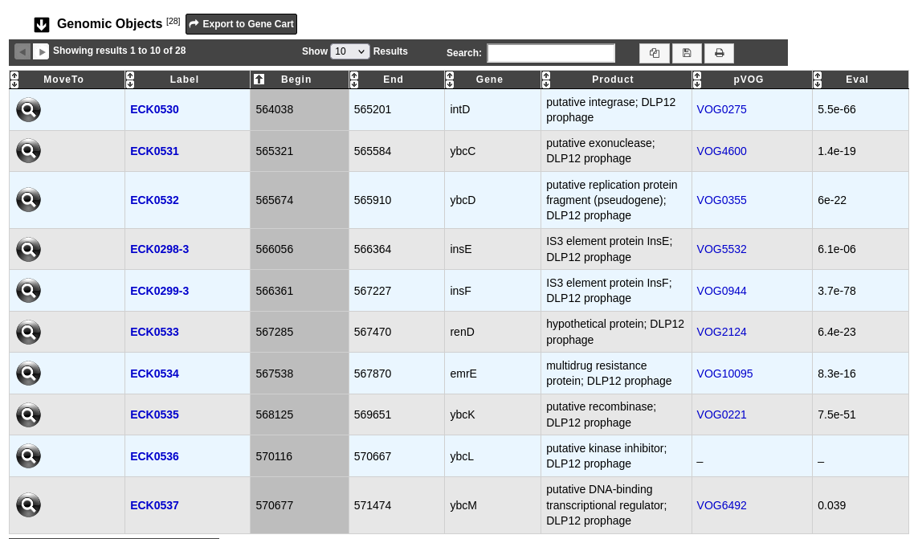Open the ECK0298-3 label link
This screenshot has width=918, height=539.
[159, 250]
